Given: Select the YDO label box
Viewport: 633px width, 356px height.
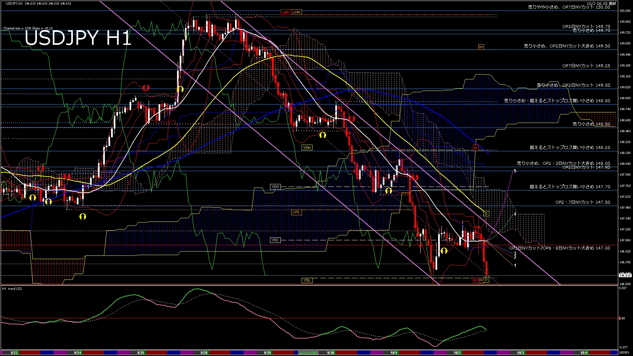Looking at the screenshot, I should (x=275, y=187).
